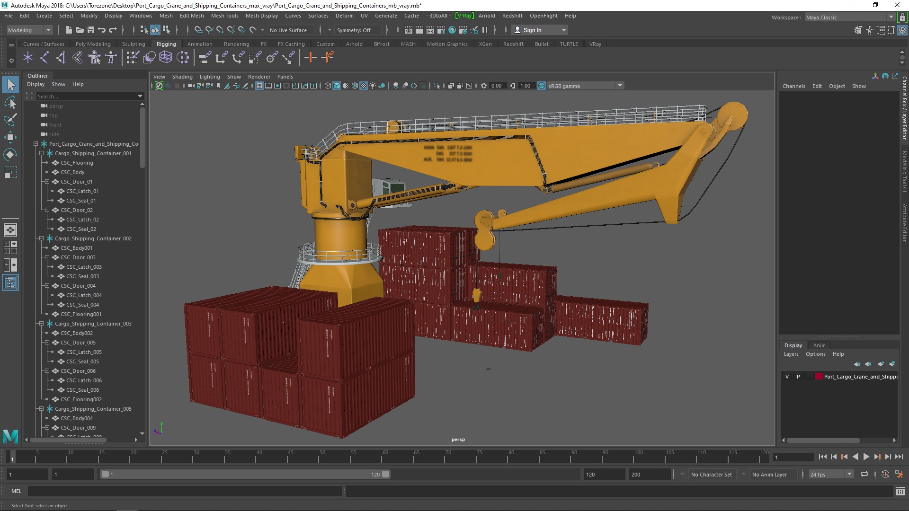
Task: Switch to the Poly Modeling shelf tab
Action: tap(93, 44)
